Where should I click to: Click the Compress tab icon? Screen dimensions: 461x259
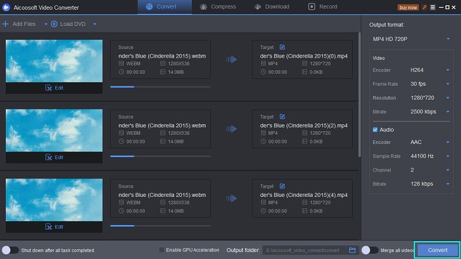(203, 6)
